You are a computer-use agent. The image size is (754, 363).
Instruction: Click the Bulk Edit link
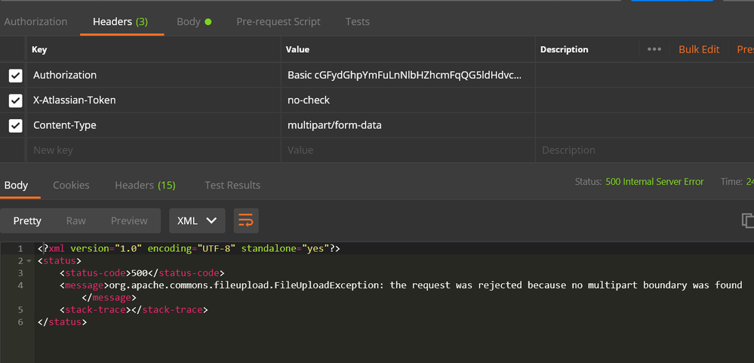coord(699,49)
